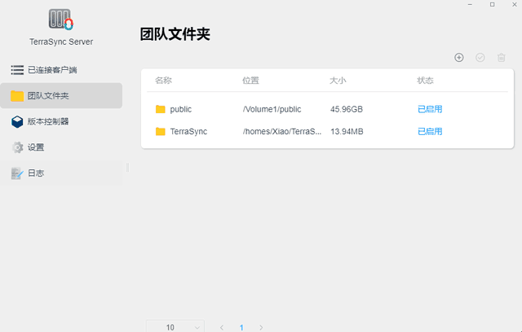Viewport: 522px width, 332px height.
Task: Click the /homes/Xiao/TerraS... location cell
Action: click(282, 132)
